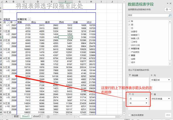
Task: Click the magnifier icon in field search
Action: click(170, 15)
